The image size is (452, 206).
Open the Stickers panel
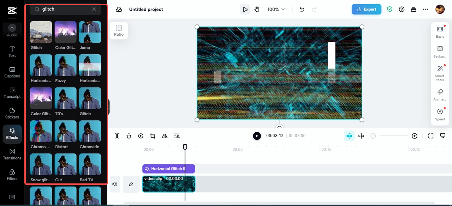[12, 113]
